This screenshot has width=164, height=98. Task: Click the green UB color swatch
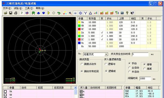[79, 26]
